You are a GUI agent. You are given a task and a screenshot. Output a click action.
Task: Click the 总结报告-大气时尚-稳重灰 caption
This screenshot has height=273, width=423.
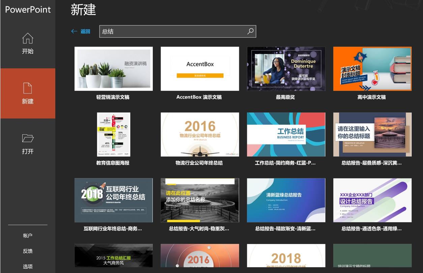(x=199, y=229)
